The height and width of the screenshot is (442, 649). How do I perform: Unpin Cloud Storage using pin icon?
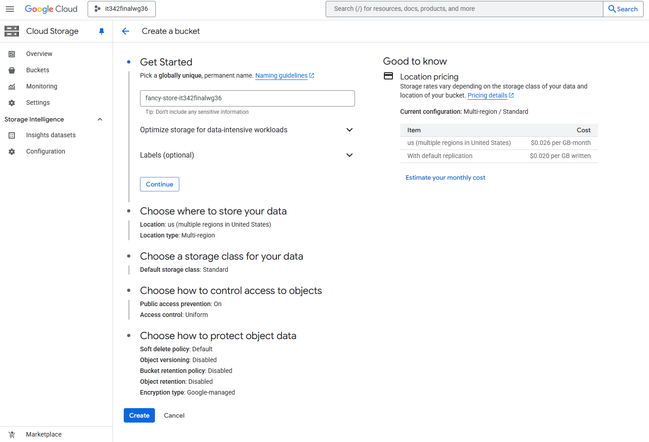click(x=102, y=31)
